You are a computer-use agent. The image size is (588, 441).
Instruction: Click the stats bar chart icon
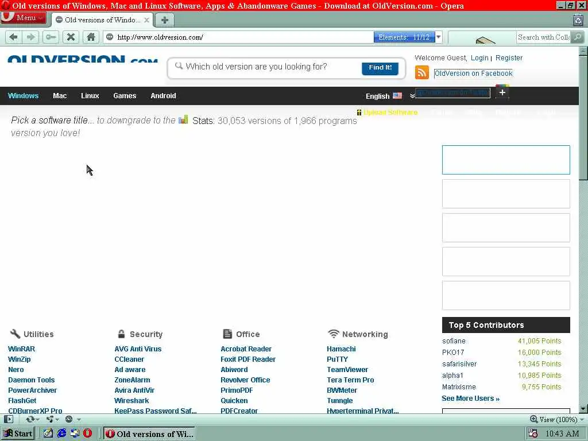tap(183, 119)
